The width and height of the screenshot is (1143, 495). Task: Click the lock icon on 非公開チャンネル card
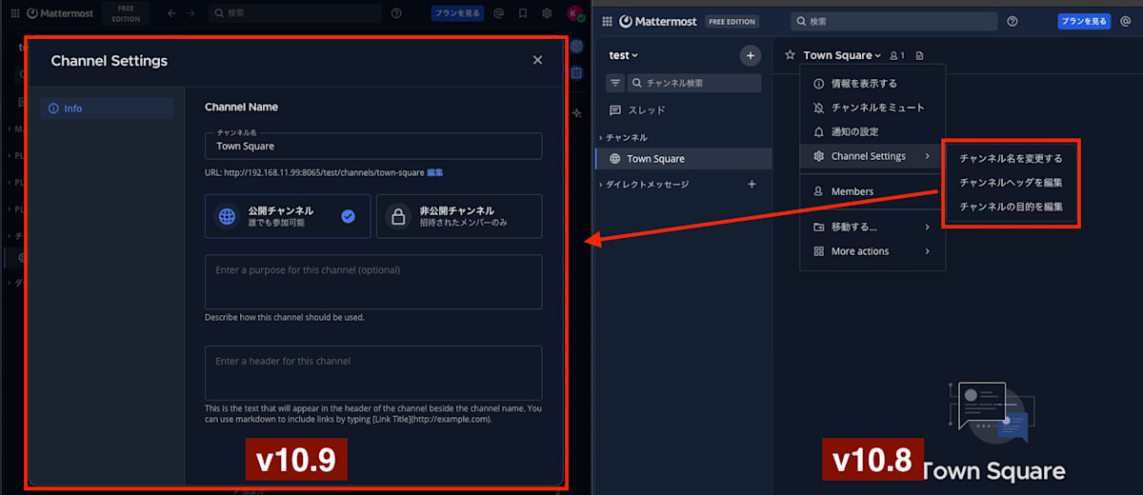tap(398, 216)
